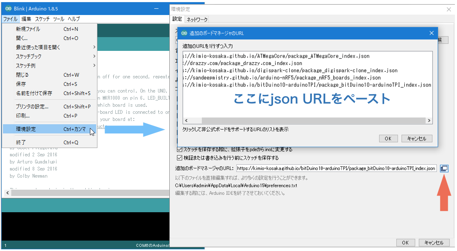457x251 pixels.
Task: Click the digispark-clone json URL line
Action: point(290,70)
